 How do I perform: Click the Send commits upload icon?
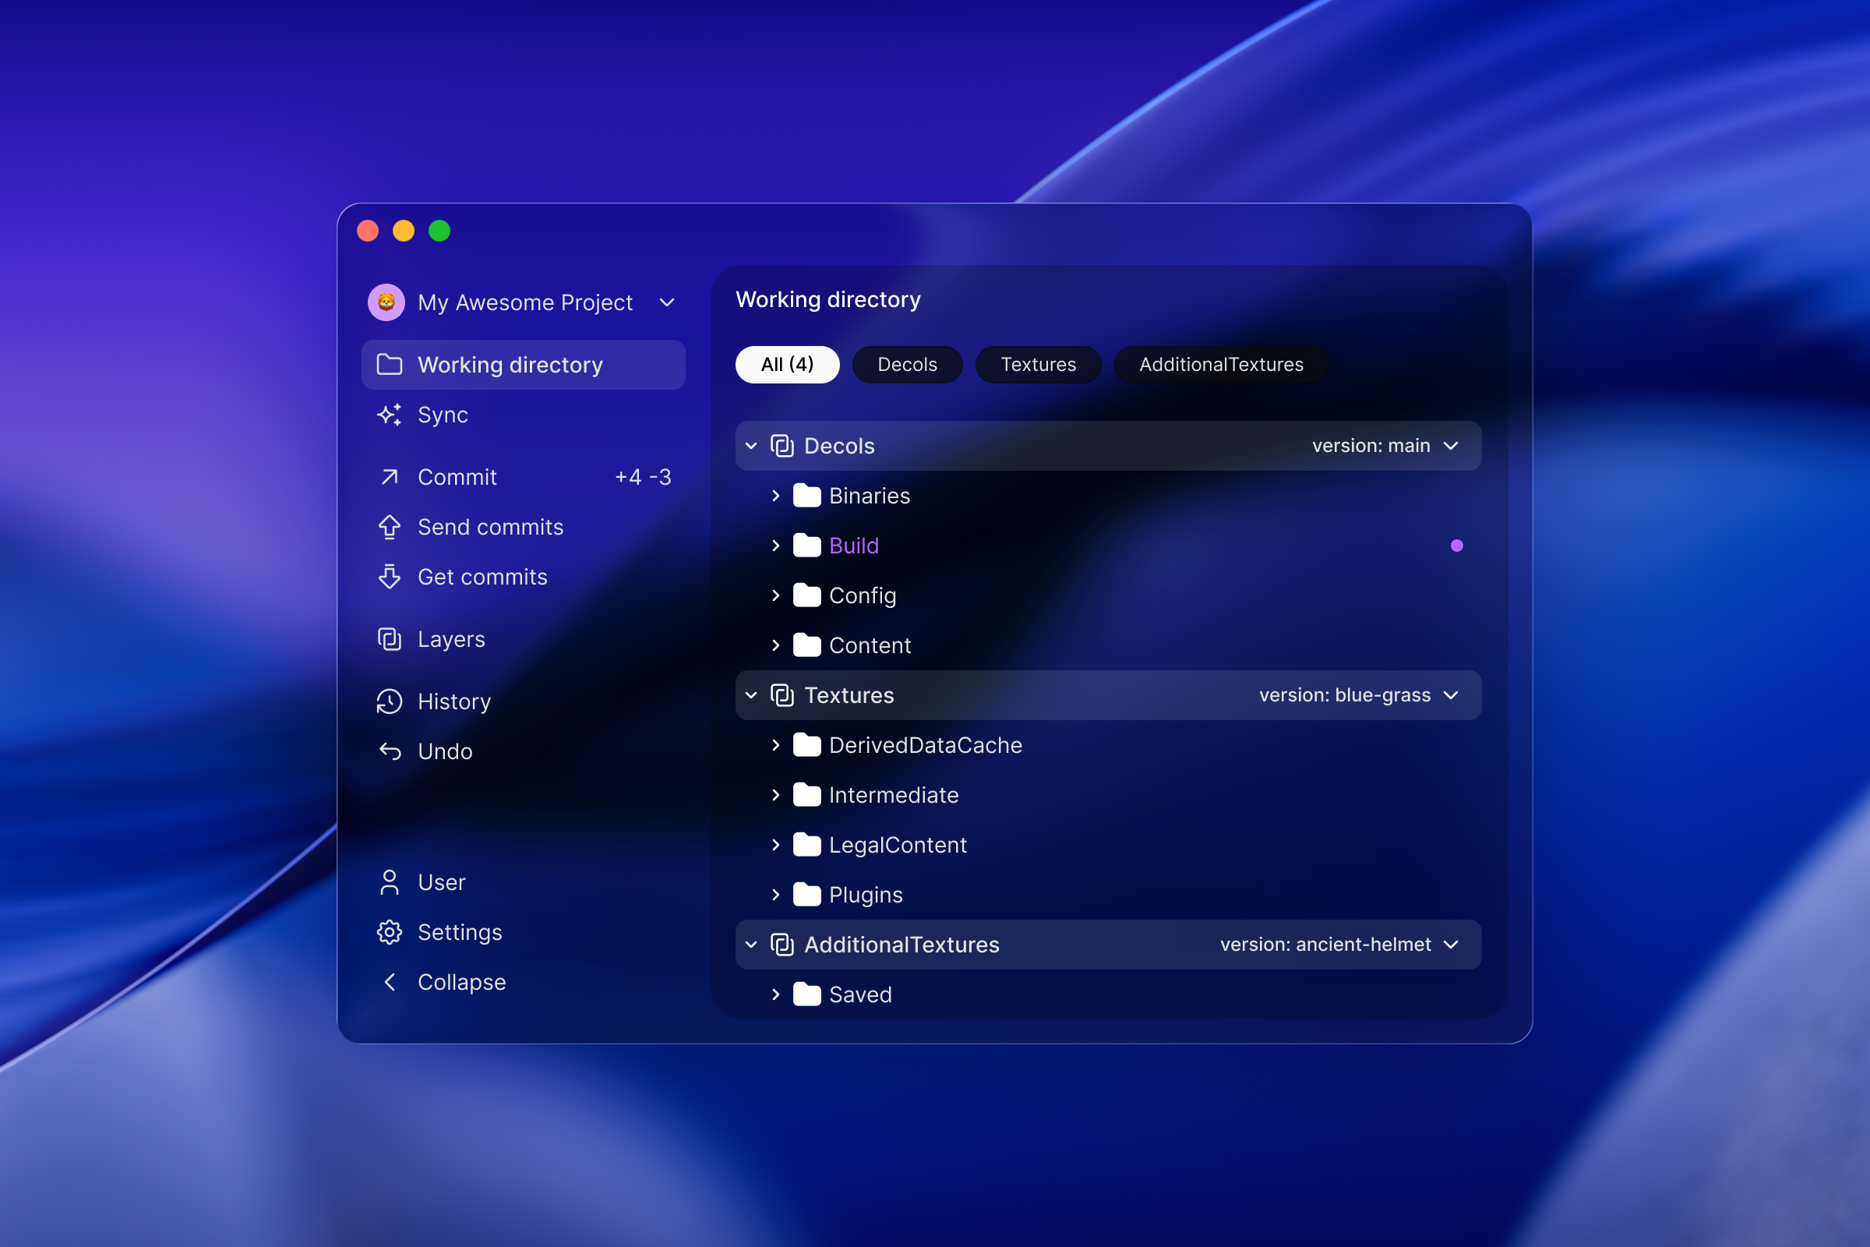coord(390,527)
